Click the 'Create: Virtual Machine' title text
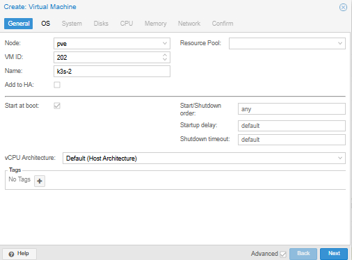The image size is (352, 260). pos(40,7)
